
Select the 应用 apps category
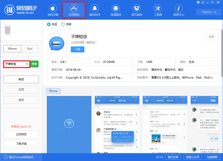click(21, 90)
